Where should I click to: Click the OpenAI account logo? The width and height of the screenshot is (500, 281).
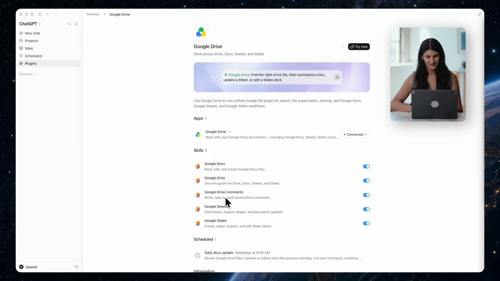21,267
